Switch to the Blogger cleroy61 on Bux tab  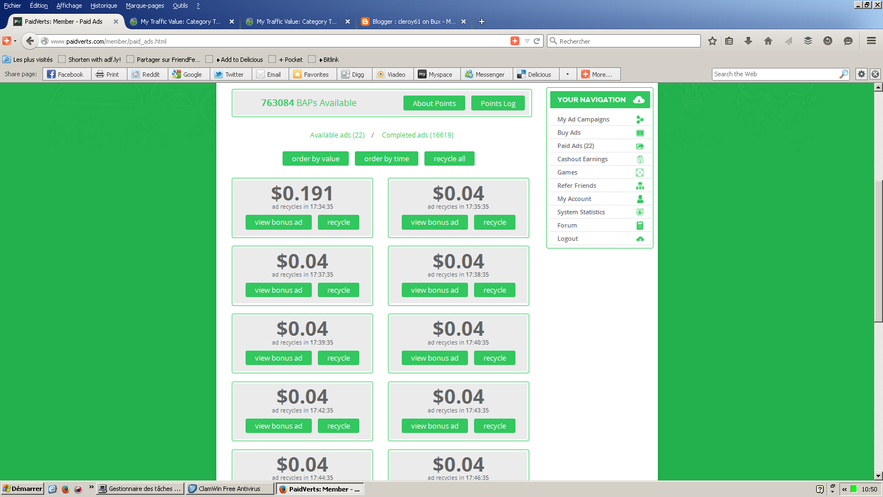413,22
